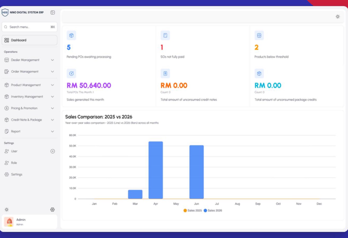The height and width of the screenshot is (238, 348).
Task: Click the March 2026 sales bar
Action: click(135, 194)
